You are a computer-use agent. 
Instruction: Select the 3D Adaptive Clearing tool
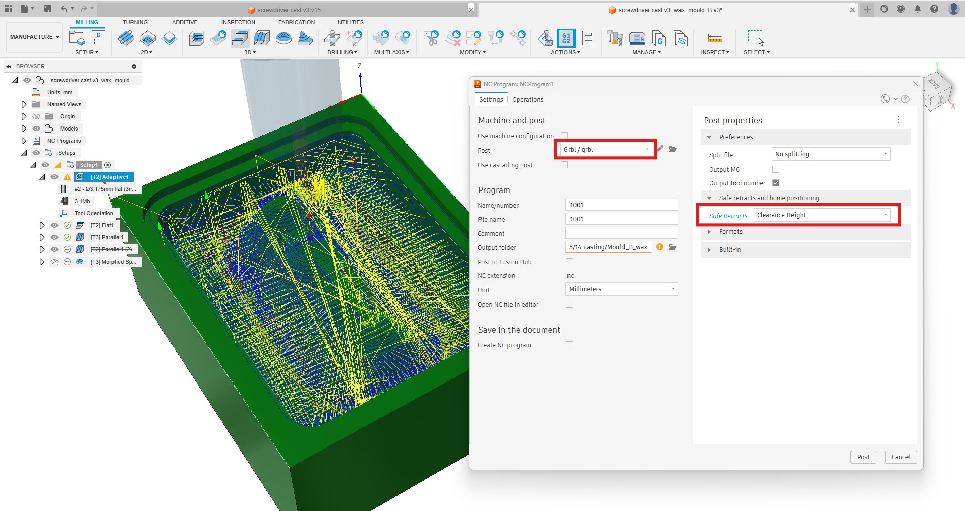click(x=197, y=38)
